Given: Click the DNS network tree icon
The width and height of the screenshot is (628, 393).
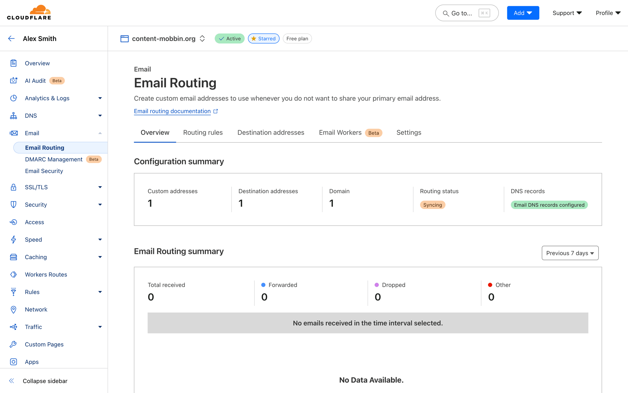Looking at the screenshot, I should point(13,116).
